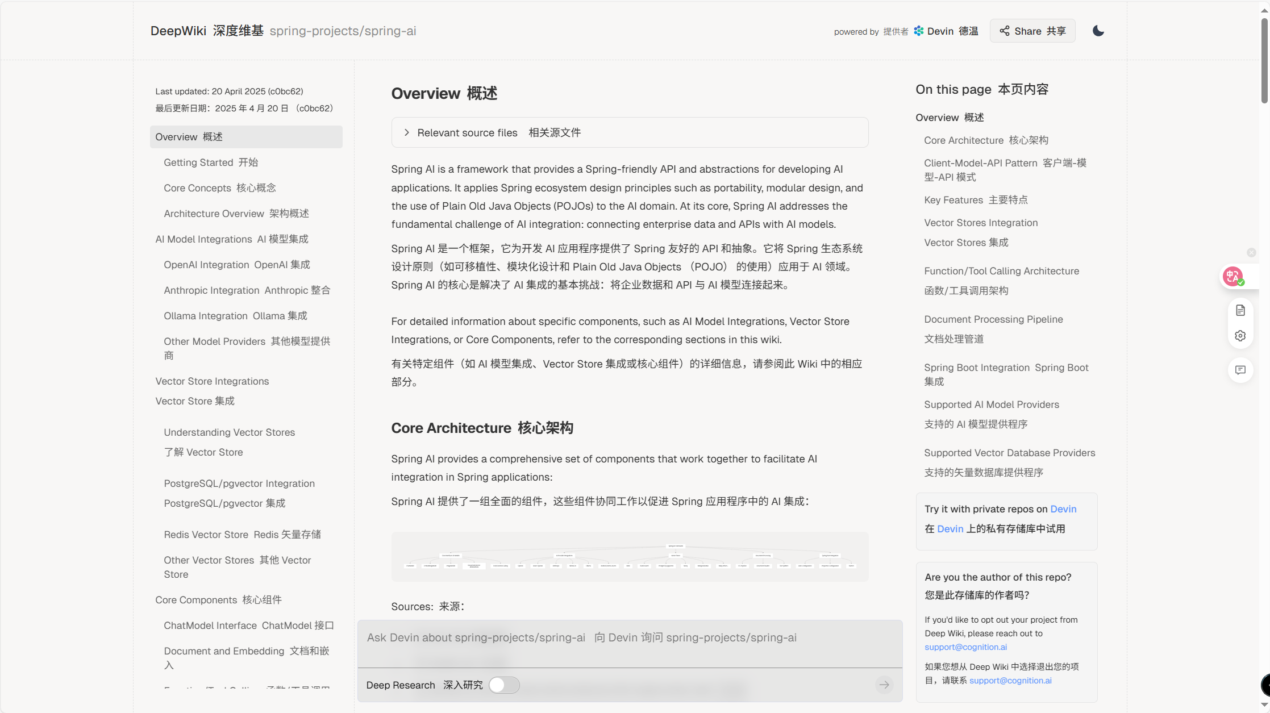Open Anthropic Integration page
This screenshot has width=1270, height=713.
pos(247,290)
